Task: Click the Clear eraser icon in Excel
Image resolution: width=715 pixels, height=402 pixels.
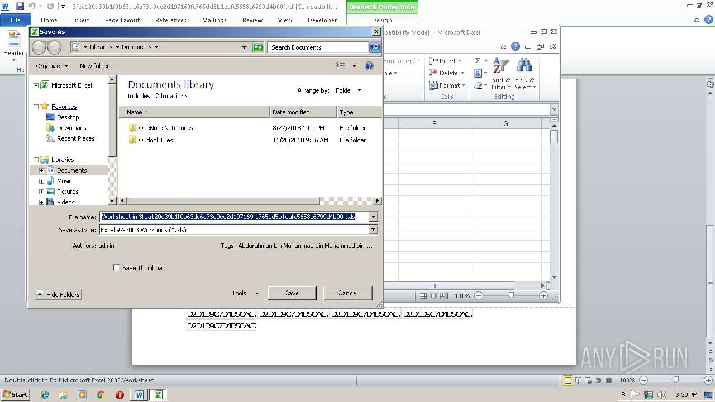Action: point(479,85)
